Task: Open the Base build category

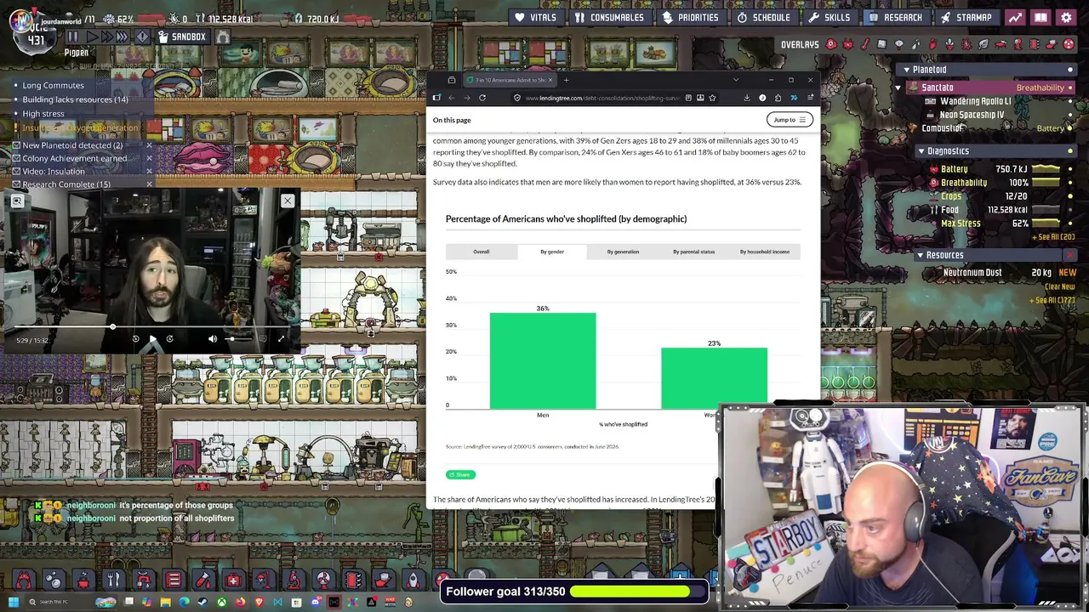Action: [x=23, y=581]
